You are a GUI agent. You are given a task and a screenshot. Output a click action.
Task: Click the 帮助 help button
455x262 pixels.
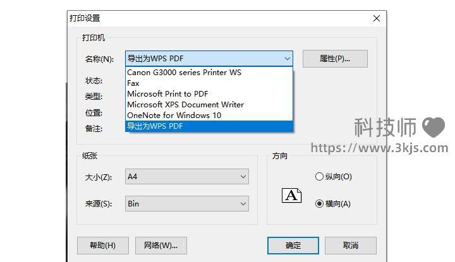pos(102,245)
